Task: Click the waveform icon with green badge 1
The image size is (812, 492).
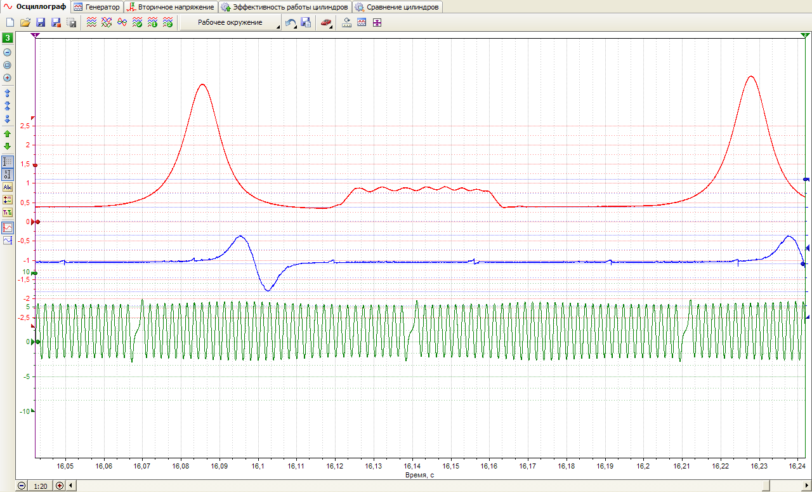Action: (x=152, y=23)
